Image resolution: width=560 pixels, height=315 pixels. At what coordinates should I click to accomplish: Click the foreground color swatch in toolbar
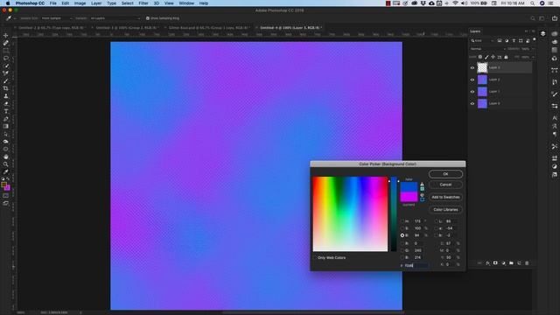tap(3, 185)
